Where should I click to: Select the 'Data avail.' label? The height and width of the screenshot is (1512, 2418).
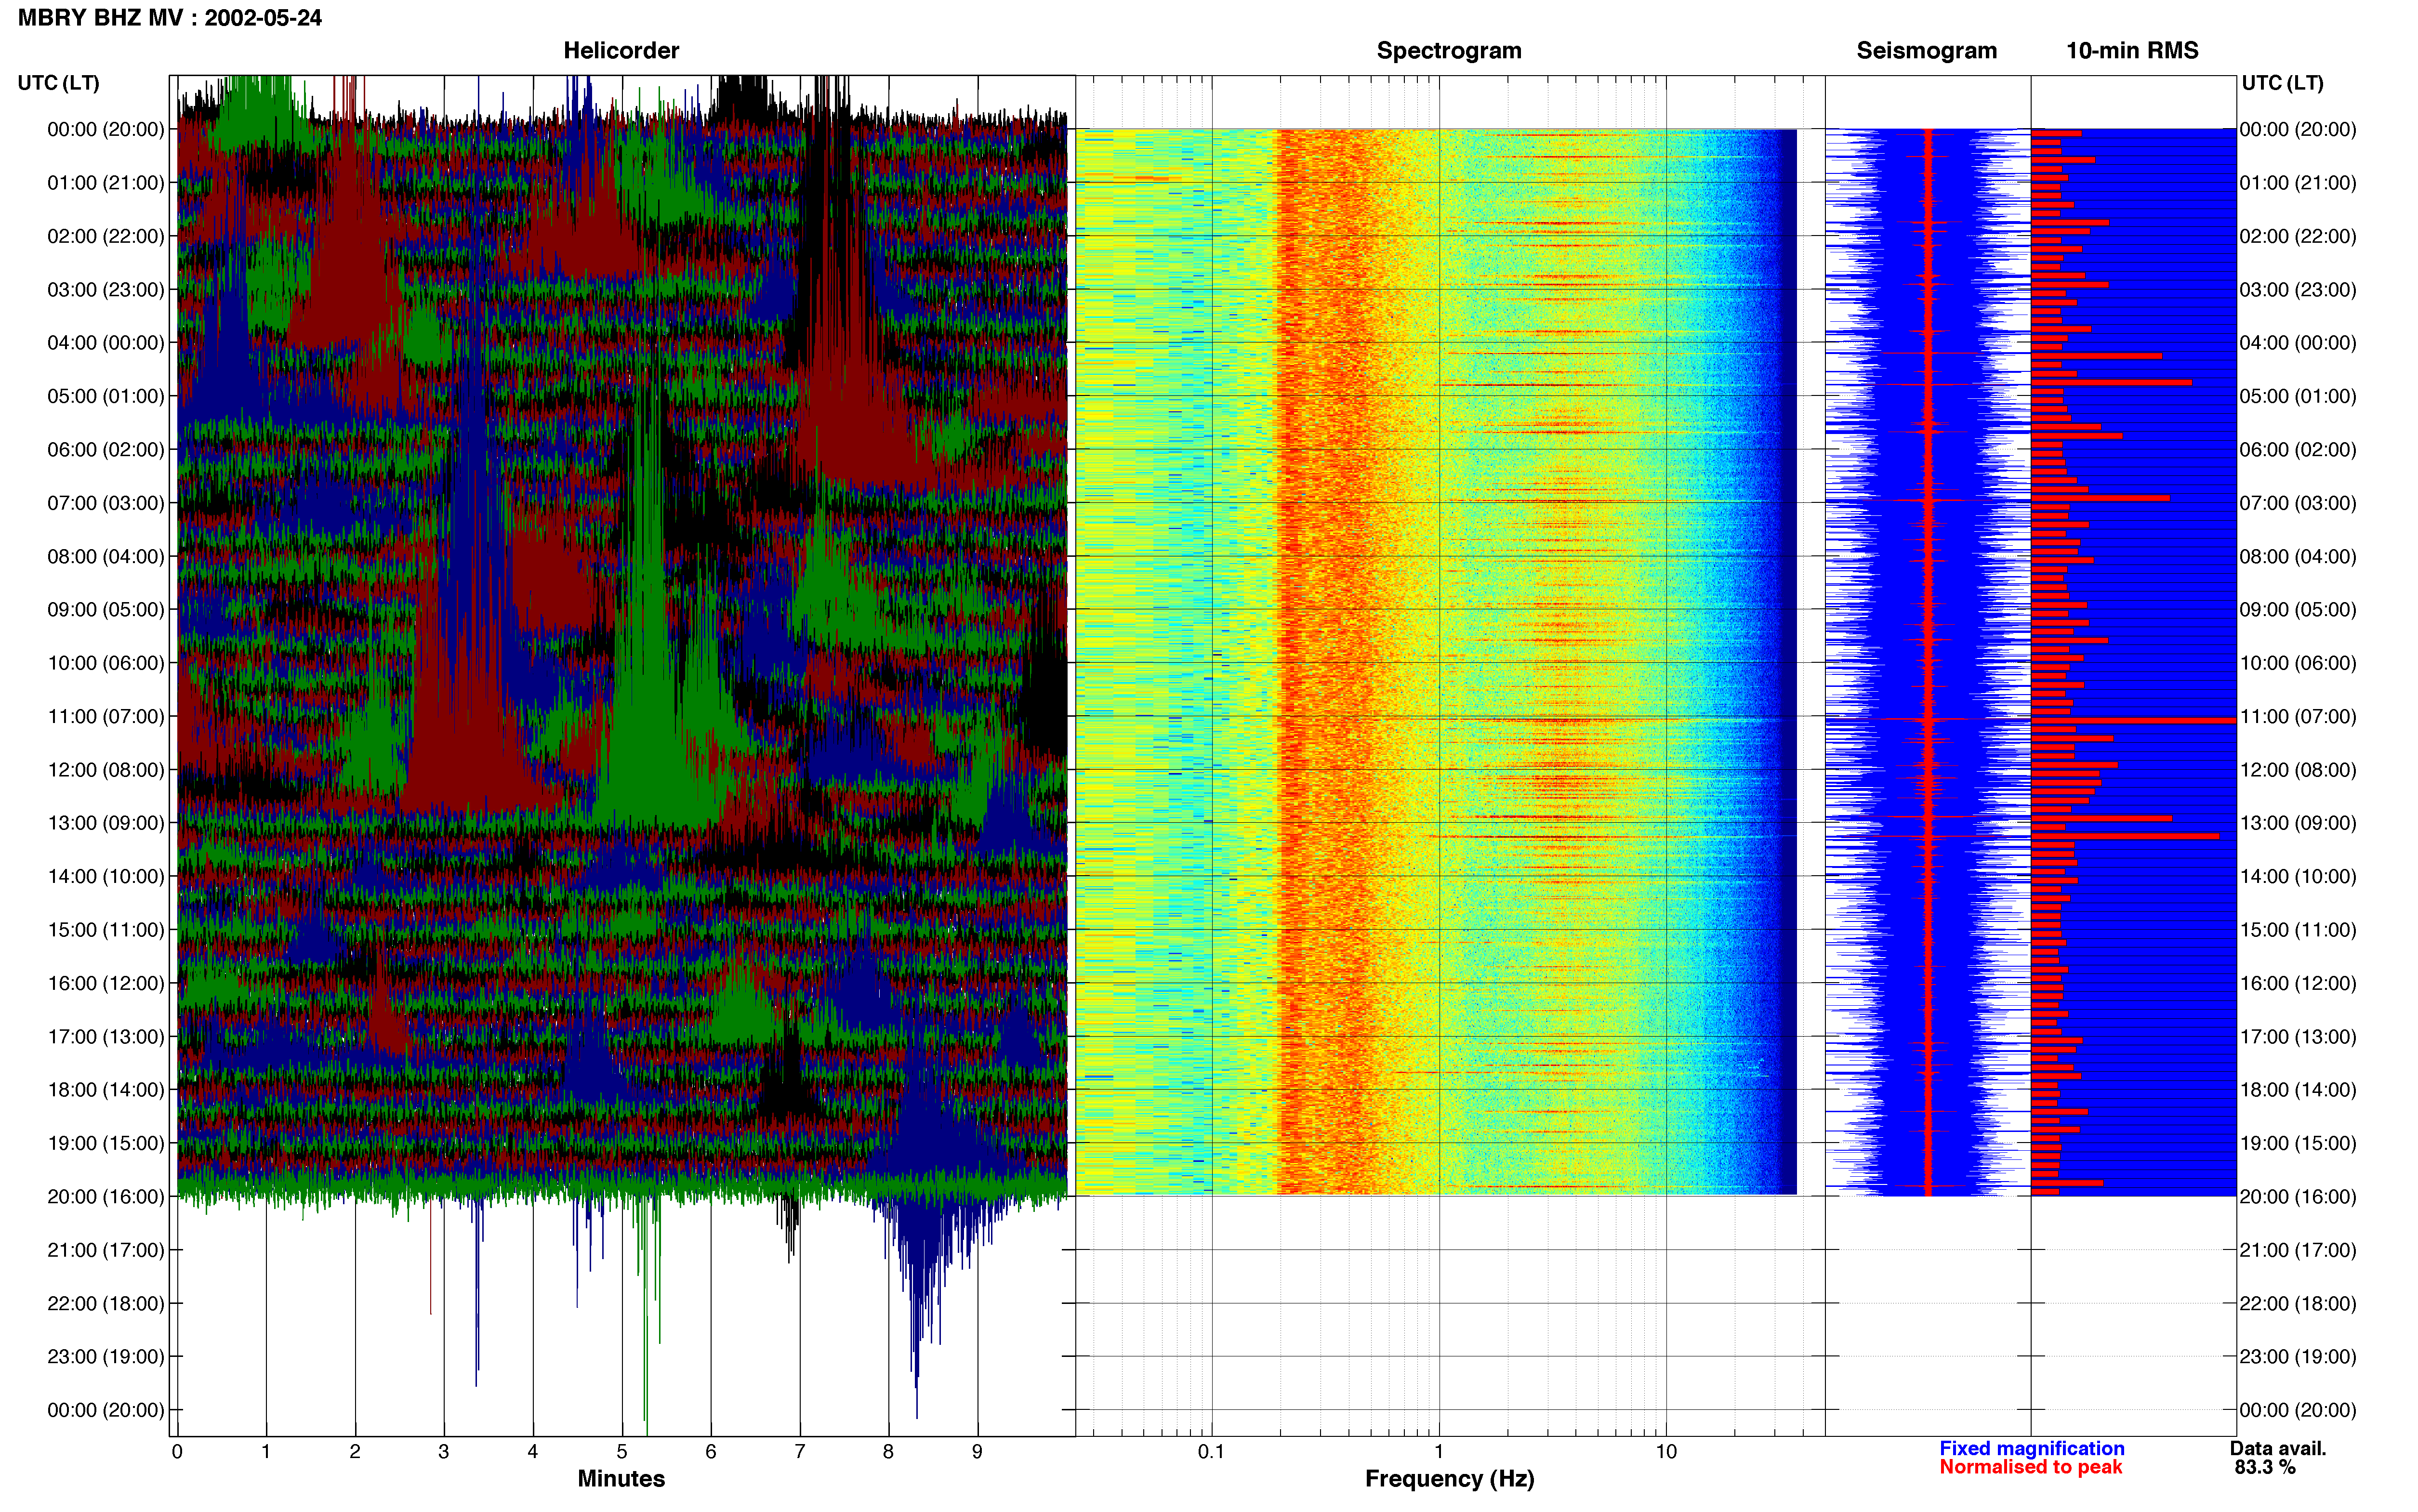pos(2278,1448)
